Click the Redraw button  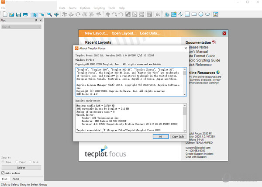click(x=21, y=167)
